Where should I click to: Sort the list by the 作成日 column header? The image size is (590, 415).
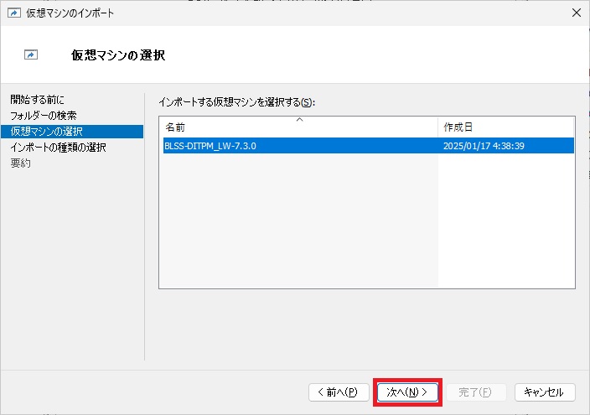[505, 127]
